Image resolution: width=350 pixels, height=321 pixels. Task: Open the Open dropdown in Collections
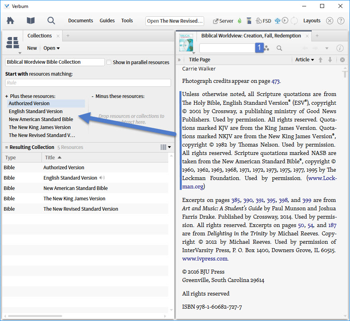click(51, 48)
